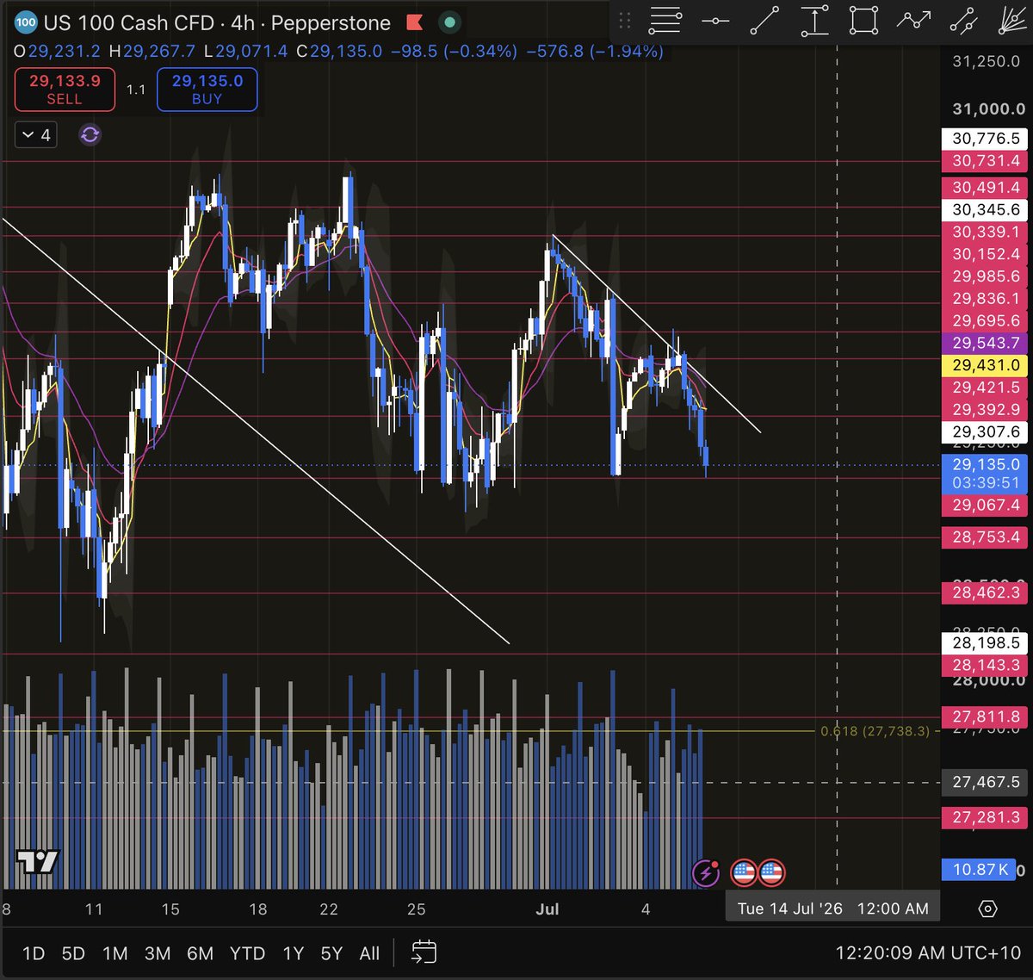This screenshot has width=1033, height=980.
Task: Select the Horizontal line drawing tool
Action: click(714, 21)
